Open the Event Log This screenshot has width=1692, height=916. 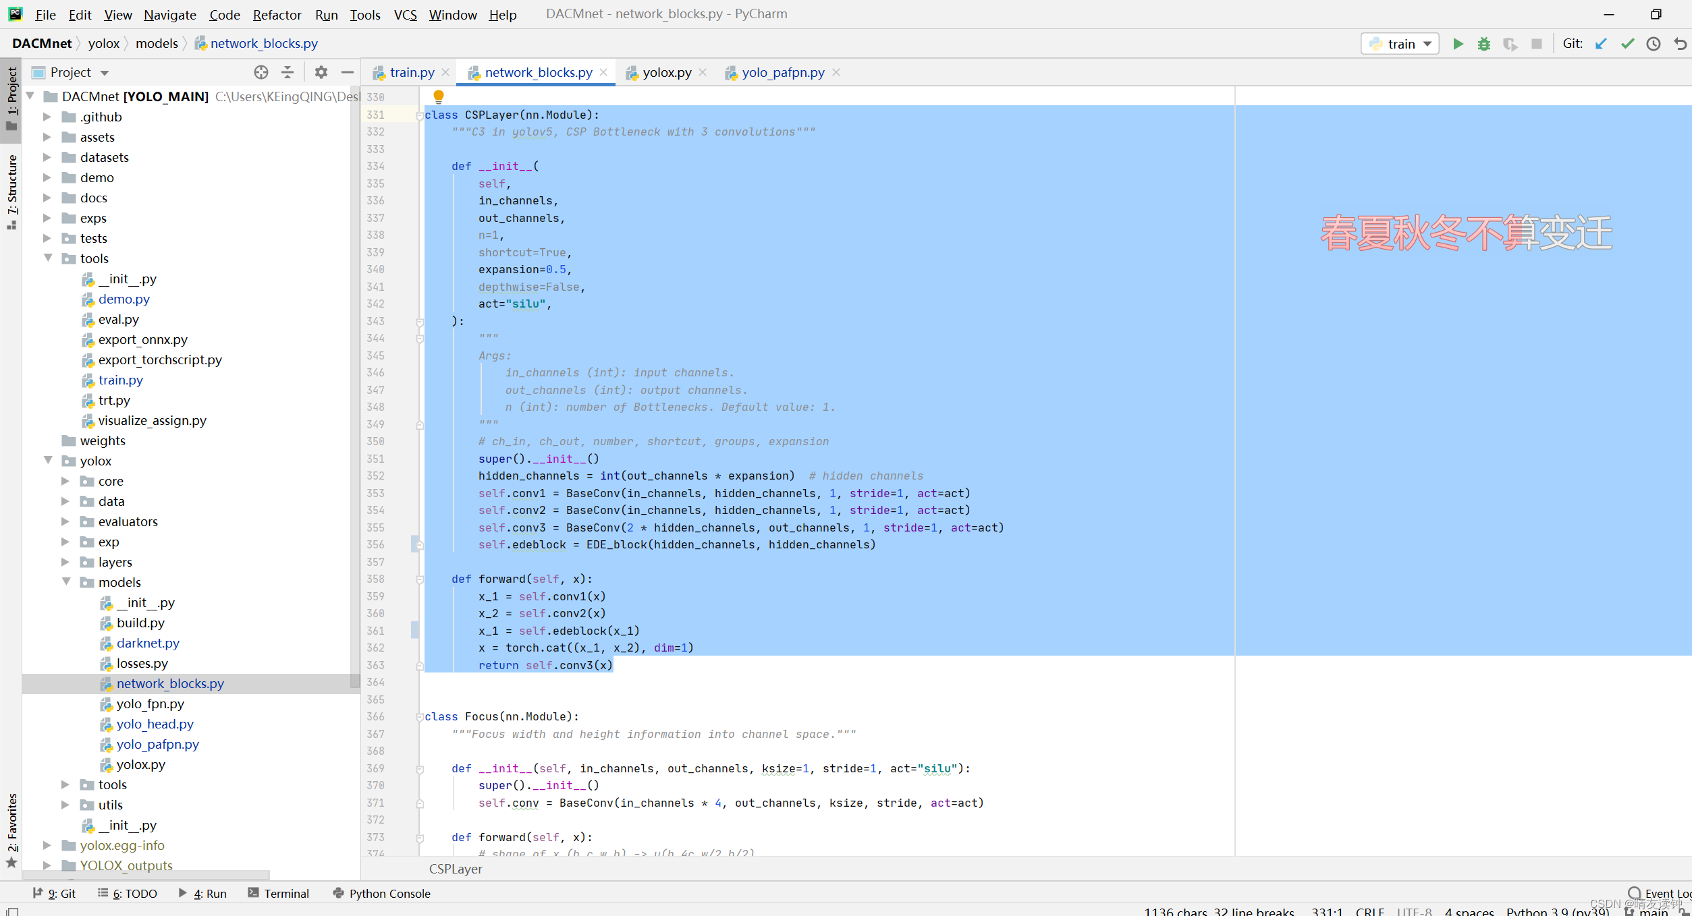[x=1660, y=893]
